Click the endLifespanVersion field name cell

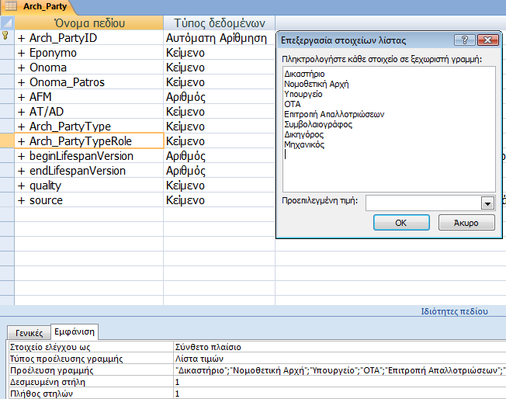(89, 171)
